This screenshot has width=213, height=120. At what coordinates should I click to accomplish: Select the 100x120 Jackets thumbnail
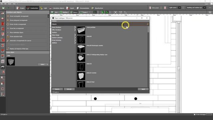pyautogui.click(x=81, y=76)
